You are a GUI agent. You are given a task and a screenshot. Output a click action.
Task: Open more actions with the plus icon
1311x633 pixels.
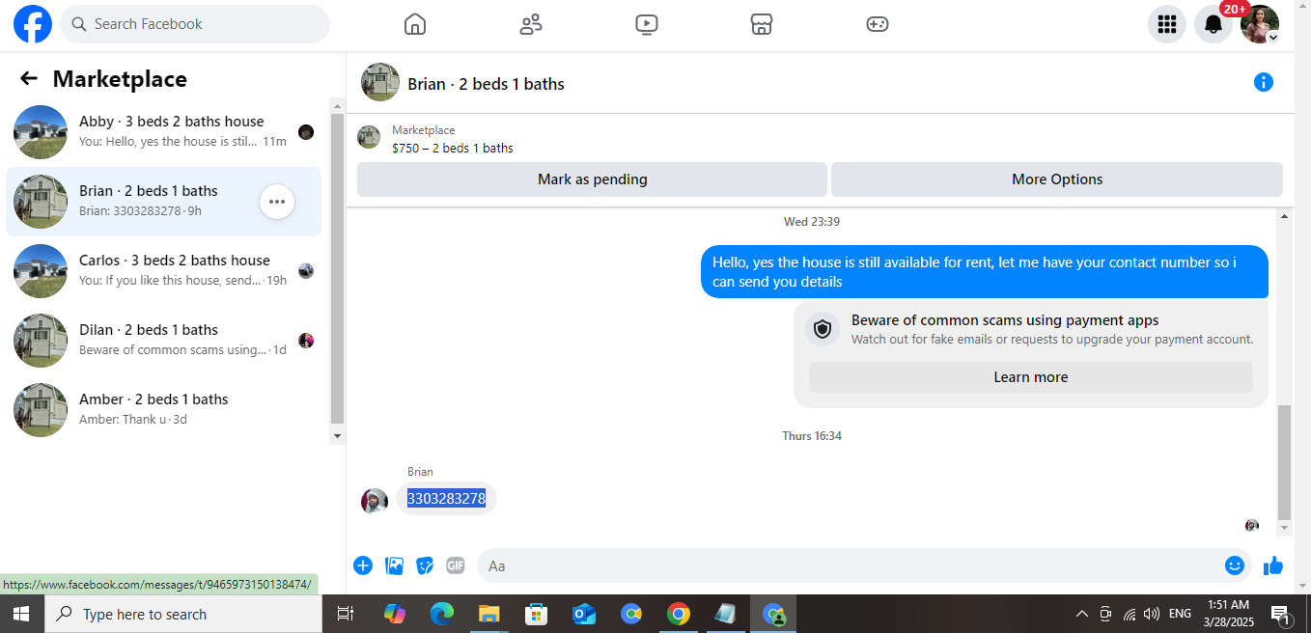[x=363, y=565]
